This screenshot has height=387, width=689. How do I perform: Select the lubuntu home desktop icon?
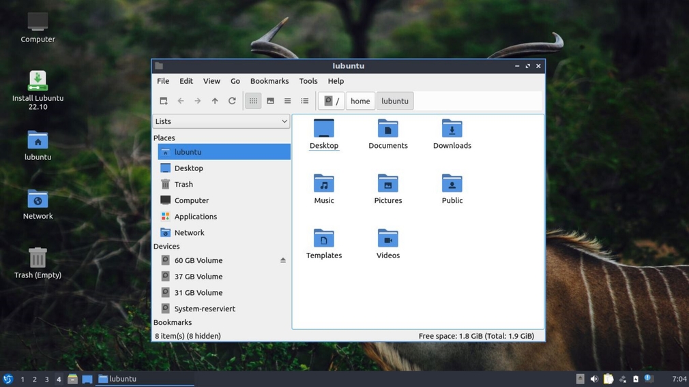tap(38, 146)
